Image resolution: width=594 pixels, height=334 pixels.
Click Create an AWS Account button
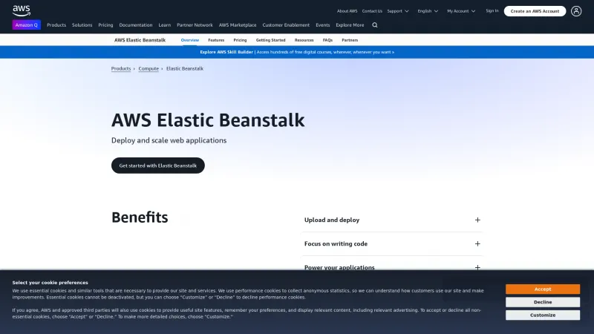(535, 11)
